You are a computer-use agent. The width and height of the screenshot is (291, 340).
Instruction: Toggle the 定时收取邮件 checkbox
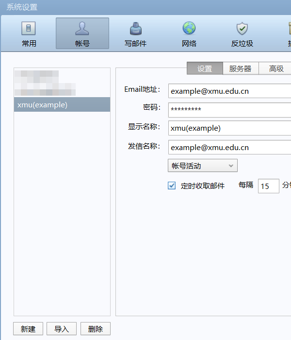[x=172, y=186]
